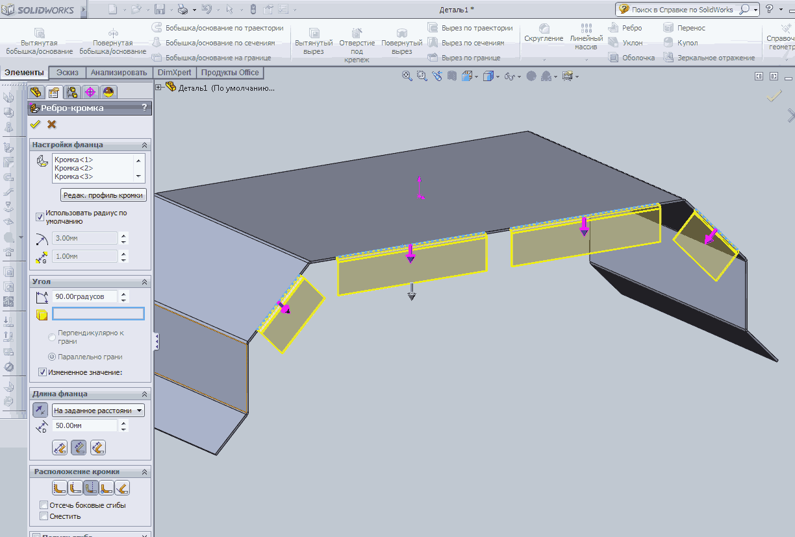Image resolution: width=795 pixels, height=537 pixels.
Task: Click the Зеркальное отражение mirror tool
Action: pos(709,58)
